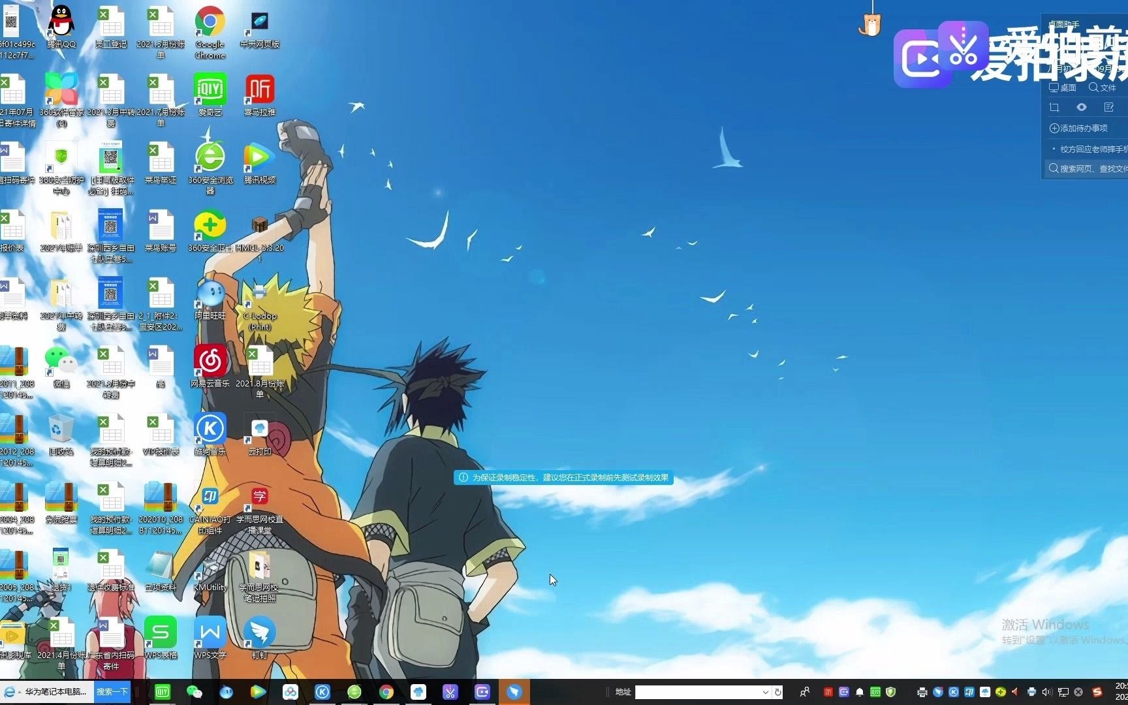The image size is (1128, 705).
Task: Click the hanging cat desktop pet
Action: click(x=870, y=25)
